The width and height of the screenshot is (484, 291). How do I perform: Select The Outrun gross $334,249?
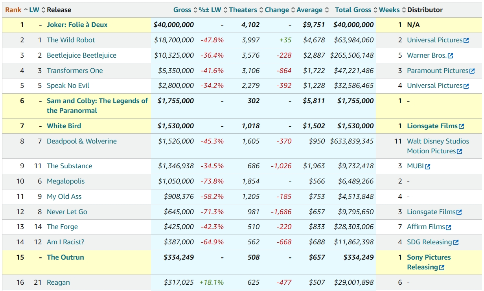tap(179, 257)
